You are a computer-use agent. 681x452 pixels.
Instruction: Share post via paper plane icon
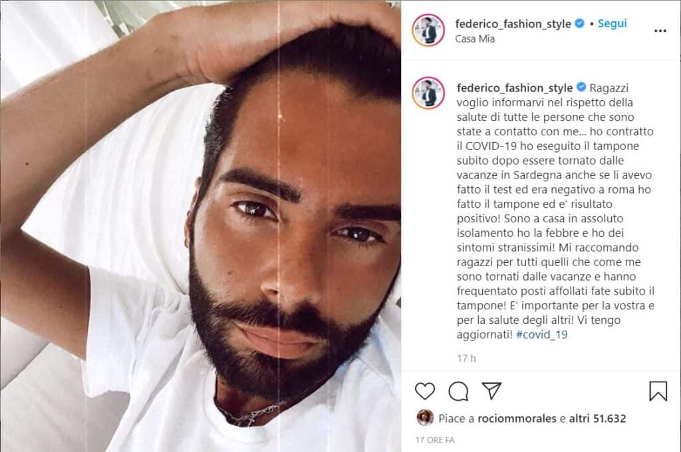coord(491,391)
